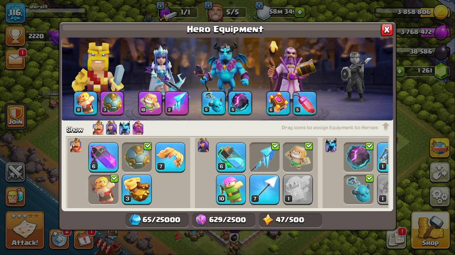The height and width of the screenshot is (255, 455).
Task: Show Archer Queen equipment filter
Action: [112, 128]
